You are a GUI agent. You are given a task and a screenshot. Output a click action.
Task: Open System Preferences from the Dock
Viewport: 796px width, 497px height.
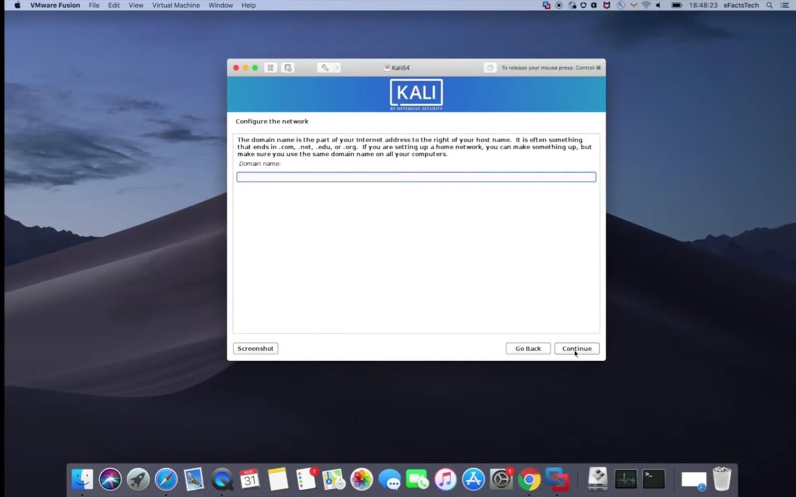pos(501,479)
